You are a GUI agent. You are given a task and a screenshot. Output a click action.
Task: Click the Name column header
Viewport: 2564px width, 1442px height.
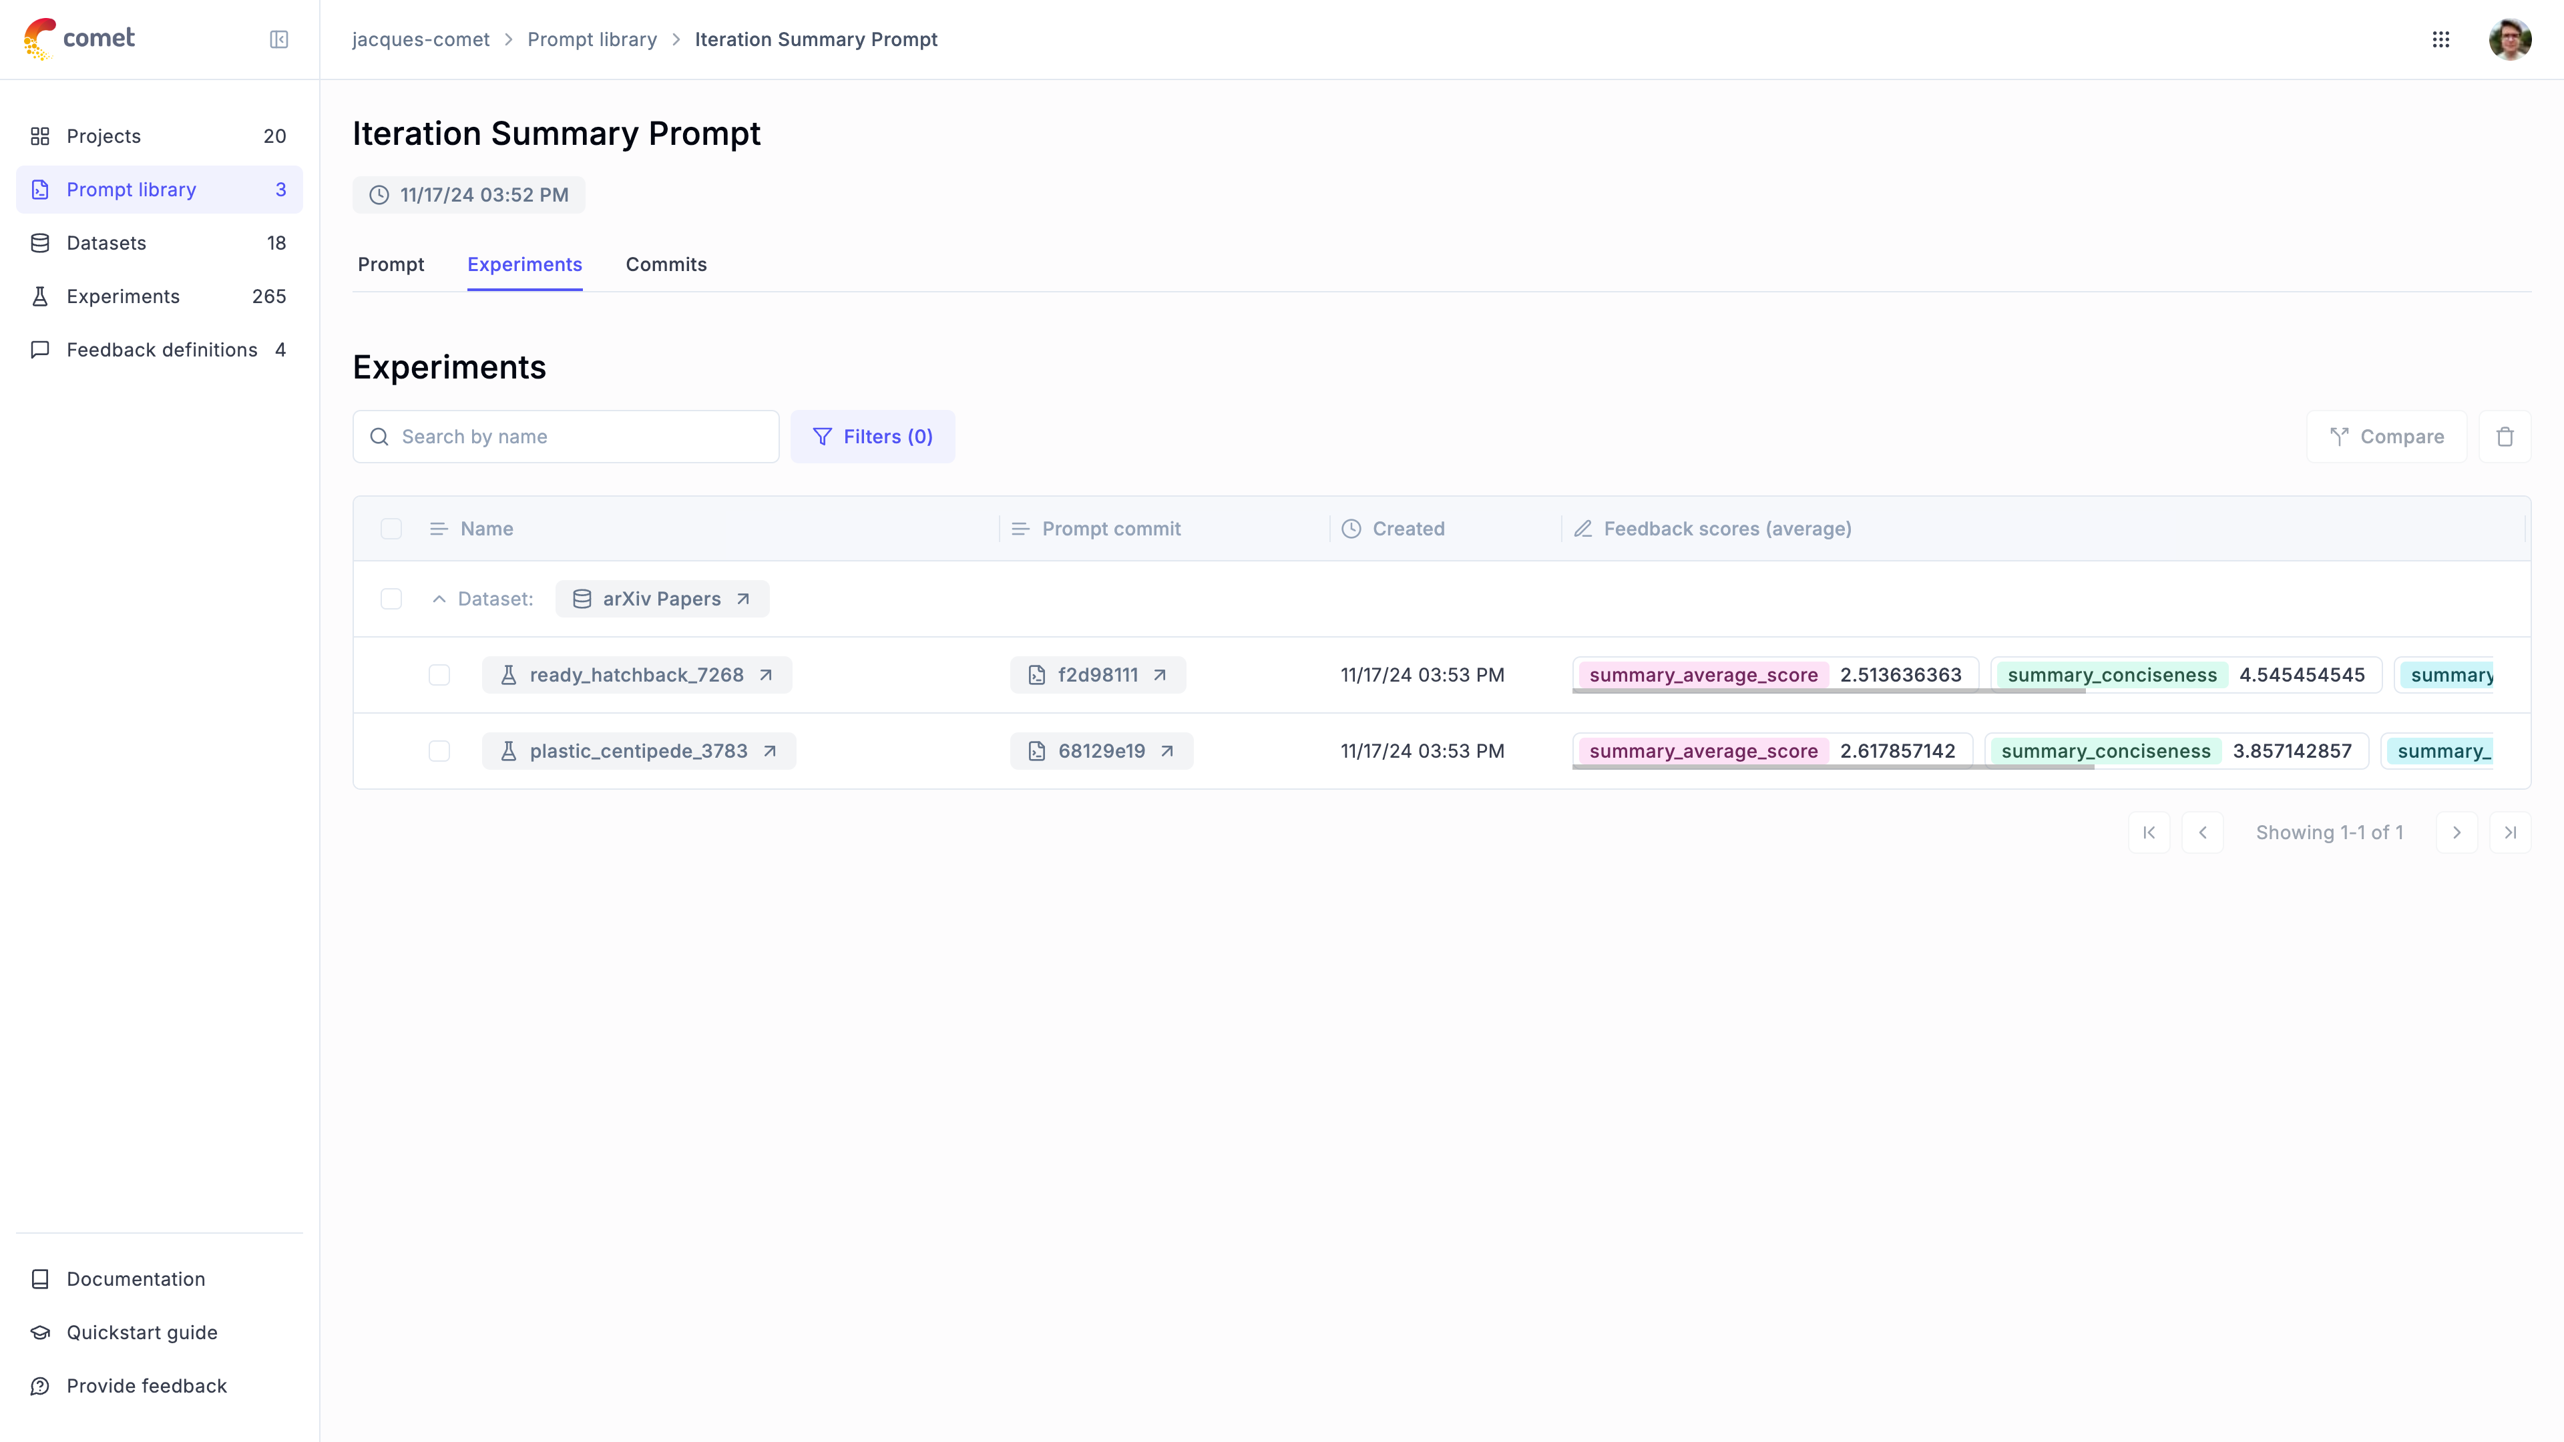(x=487, y=529)
